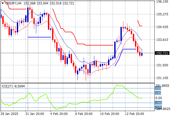
Task: Click the CCI 200 level marker
Action: coord(158,89)
